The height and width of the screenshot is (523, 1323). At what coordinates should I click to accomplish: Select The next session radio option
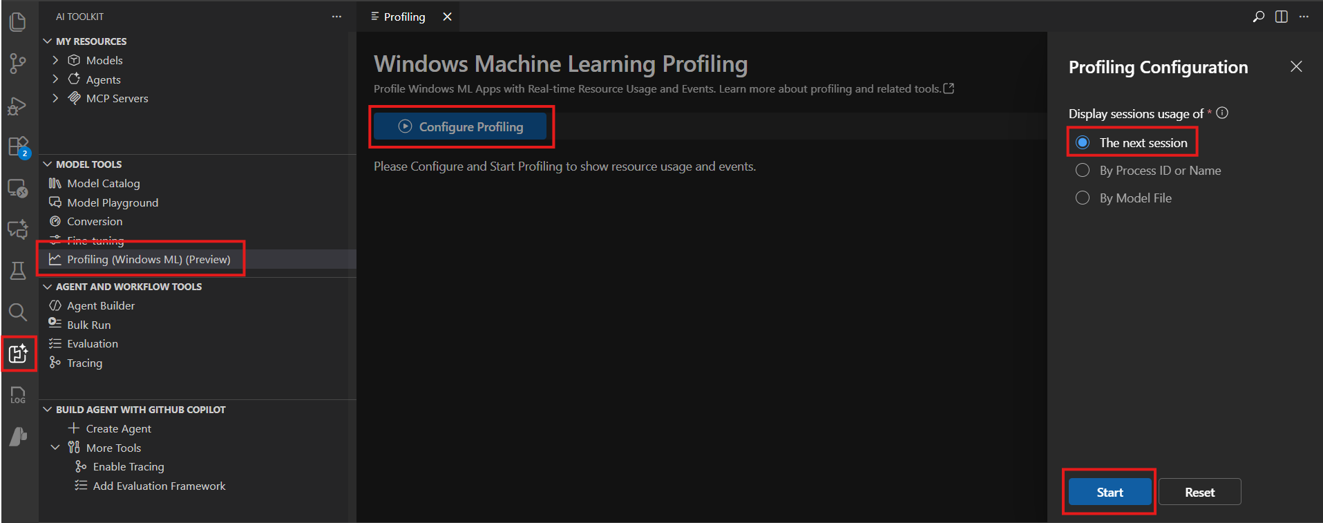pos(1083,142)
